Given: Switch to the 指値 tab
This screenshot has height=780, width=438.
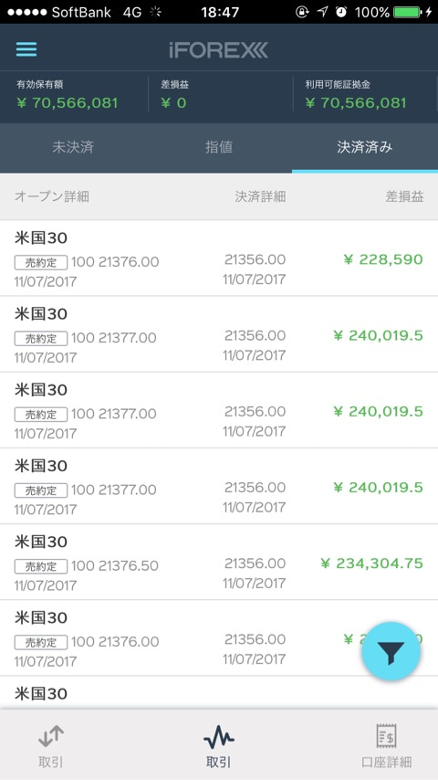Looking at the screenshot, I should point(219,147).
